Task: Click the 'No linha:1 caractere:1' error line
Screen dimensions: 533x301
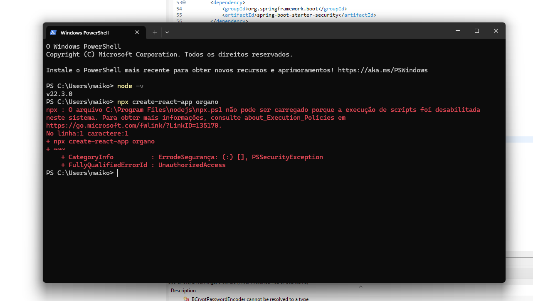Action: [87, 133]
